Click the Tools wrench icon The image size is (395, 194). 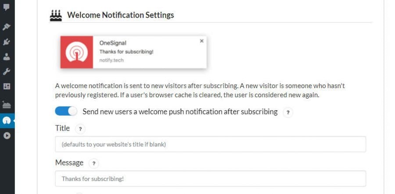[7, 71]
